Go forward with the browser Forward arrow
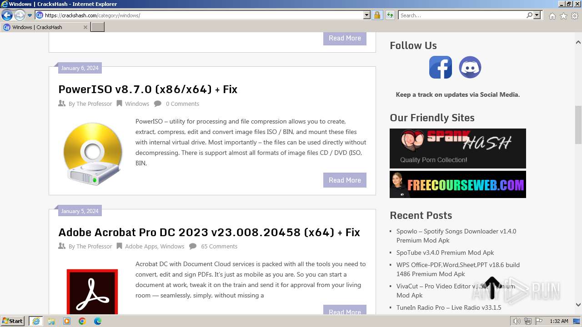 pos(20,15)
